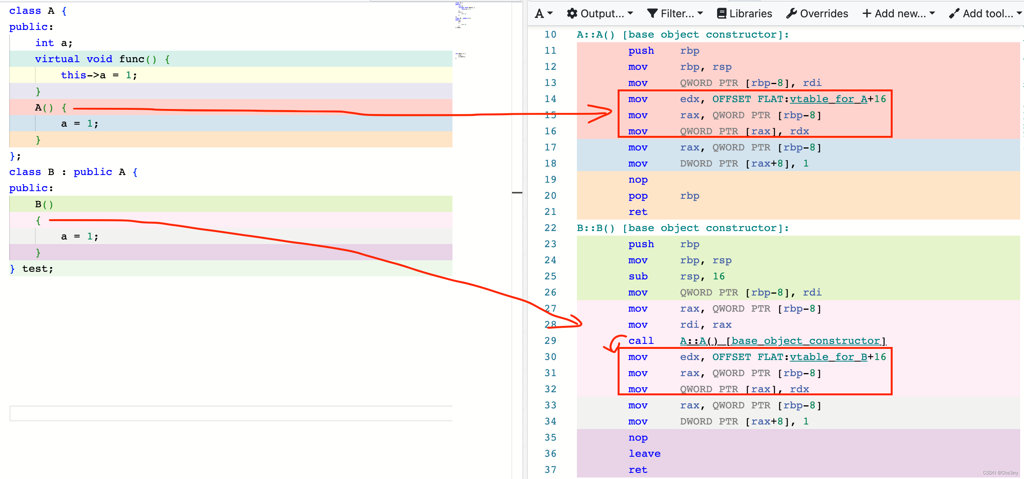Click the 'push rbp' instruction on line 23
The image size is (1024, 479).
click(x=664, y=244)
